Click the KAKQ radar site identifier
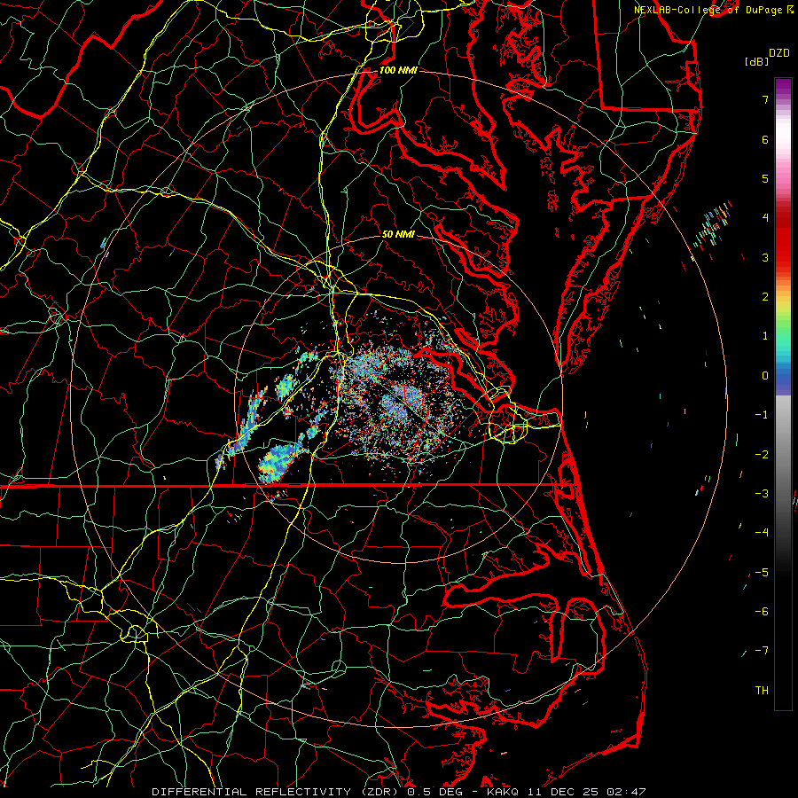The height and width of the screenshot is (798, 798). coord(504,792)
